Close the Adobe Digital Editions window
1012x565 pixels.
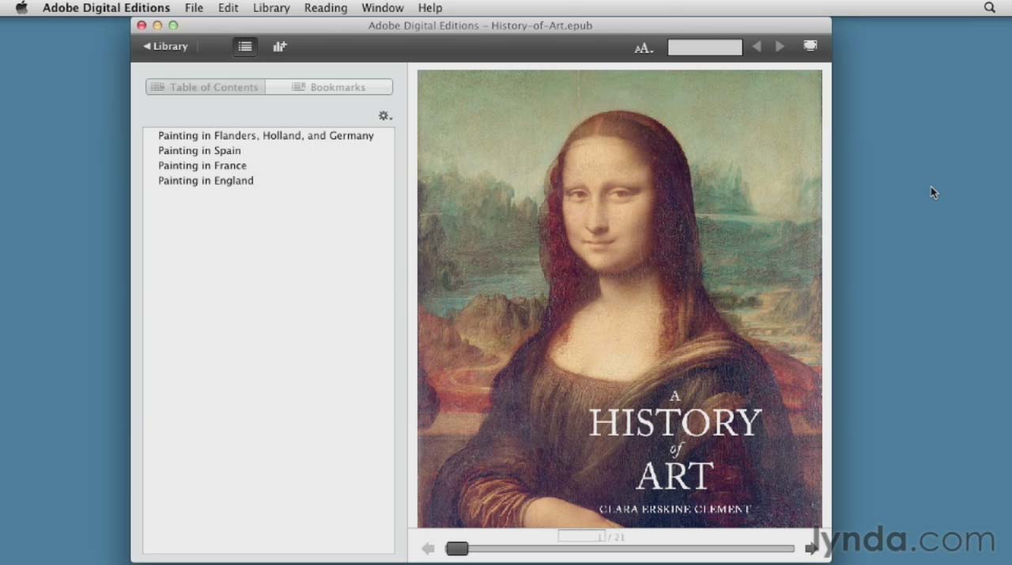(142, 25)
